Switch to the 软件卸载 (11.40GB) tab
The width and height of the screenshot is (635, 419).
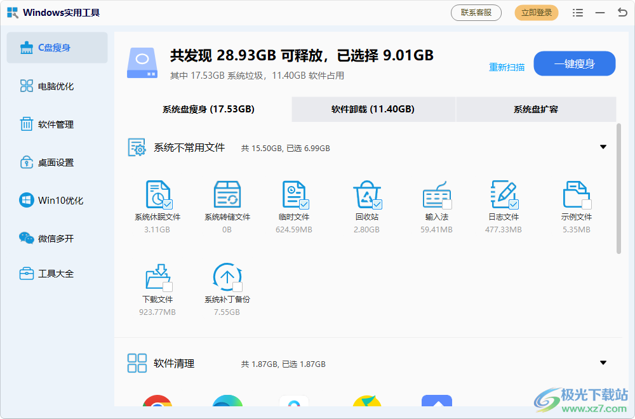coord(373,109)
